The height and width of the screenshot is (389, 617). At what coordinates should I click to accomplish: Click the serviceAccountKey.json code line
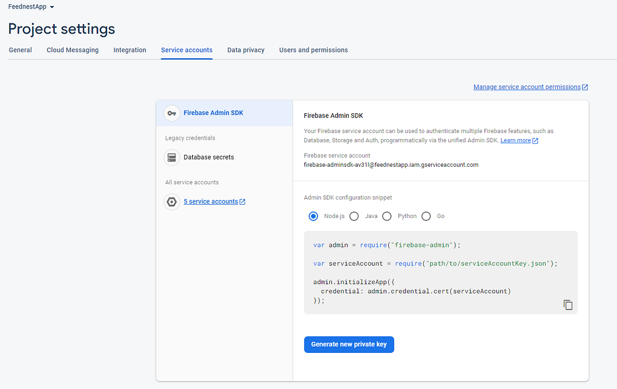coord(436,264)
